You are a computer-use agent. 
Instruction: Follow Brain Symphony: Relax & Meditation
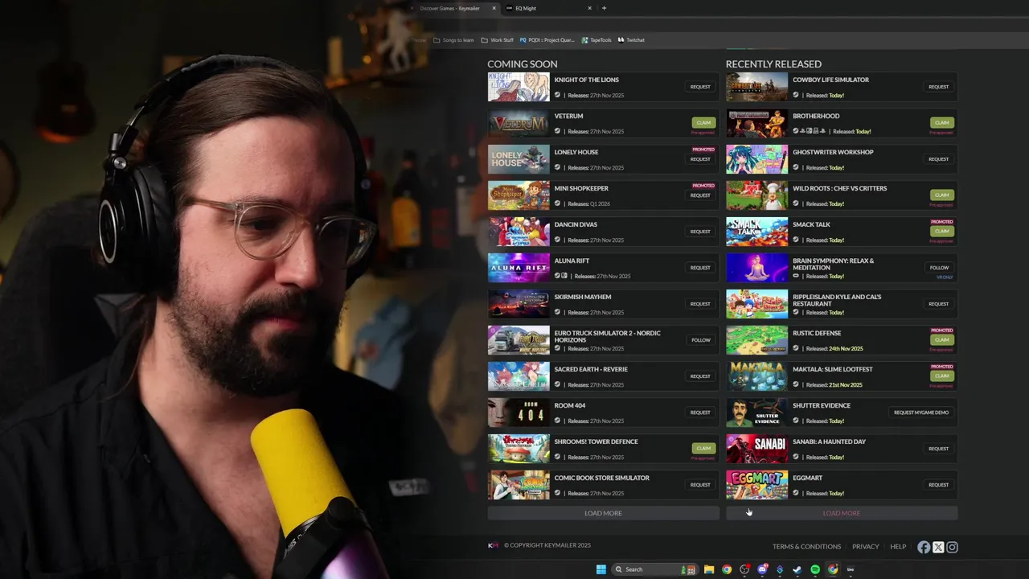(939, 268)
